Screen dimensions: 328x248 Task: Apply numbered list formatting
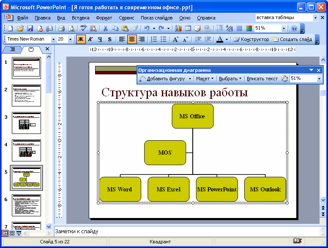point(154,39)
